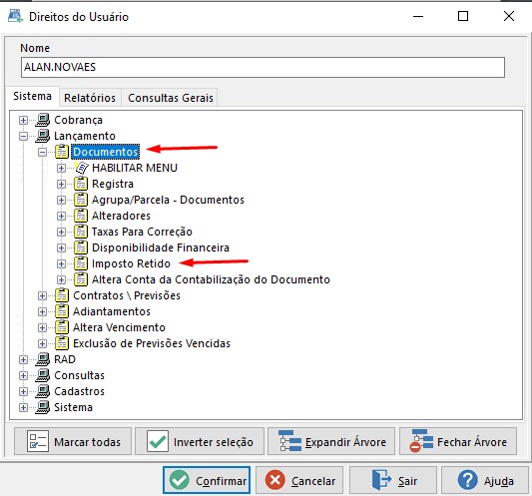Click the Expandir Árvore button
Image resolution: width=532 pixels, height=496 pixels.
tap(331, 441)
